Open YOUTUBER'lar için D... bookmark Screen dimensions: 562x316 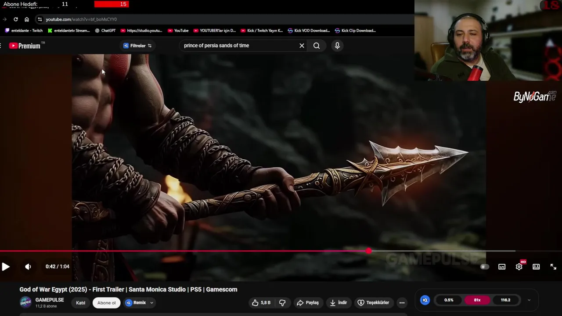(x=215, y=31)
